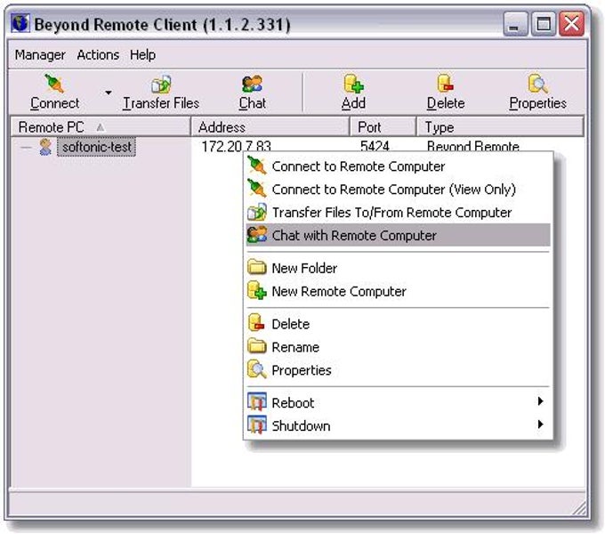Click the Beyond Remote type cell
This screenshot has width=605, height=534.
473,146
